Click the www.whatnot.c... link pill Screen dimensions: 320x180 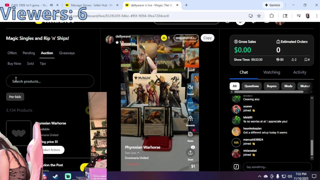pyautogui.click(x=186, y=38)
